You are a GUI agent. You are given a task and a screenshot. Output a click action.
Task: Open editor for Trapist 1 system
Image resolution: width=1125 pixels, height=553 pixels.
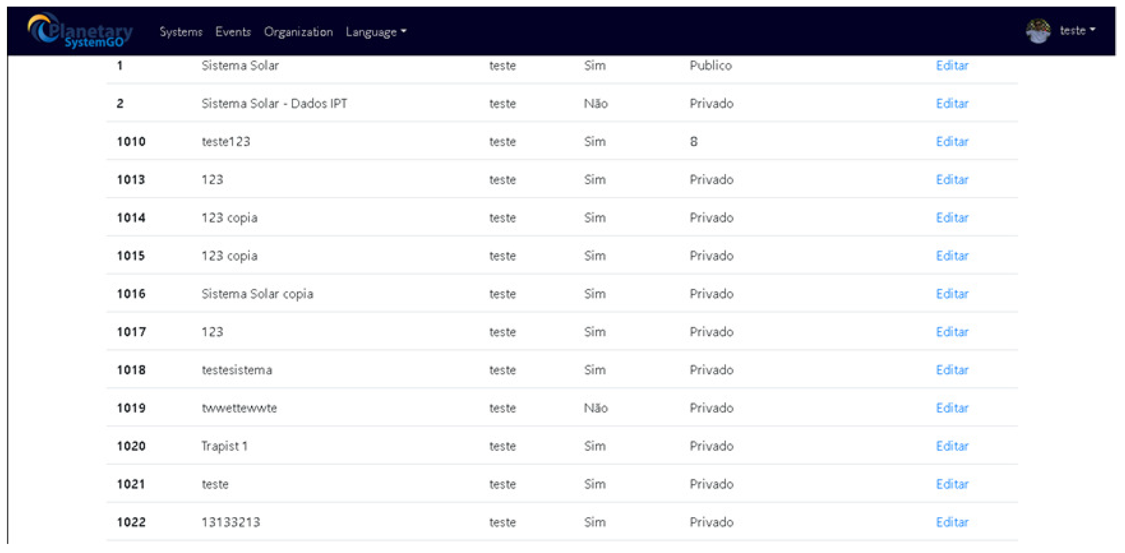pyautogui.click(x=952, y=446)
